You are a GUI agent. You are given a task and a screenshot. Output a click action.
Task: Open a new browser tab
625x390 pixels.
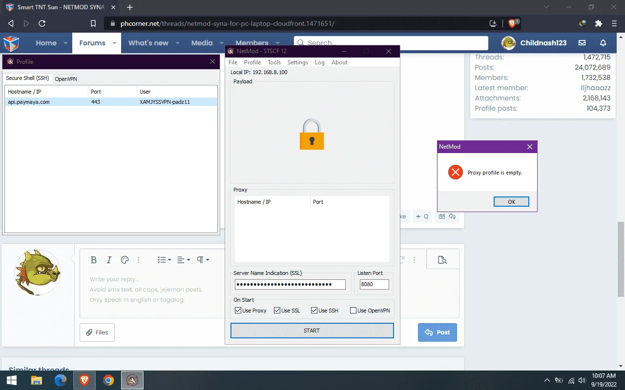(x=130, y=7)
